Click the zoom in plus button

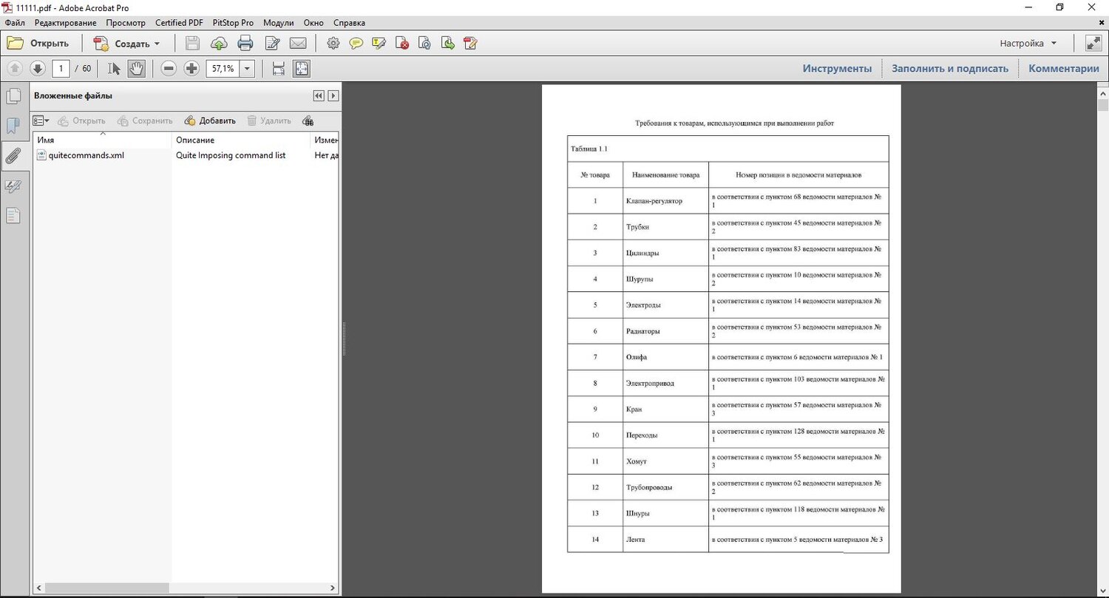(x=191, y=69)
